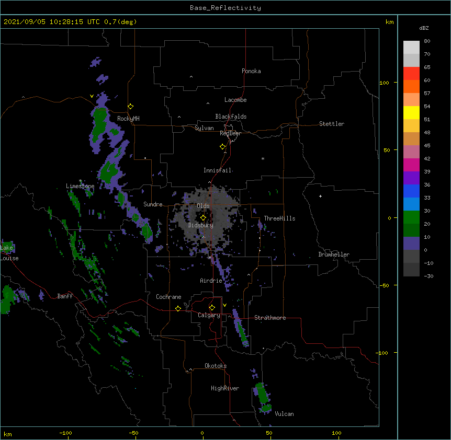Choose the purple 36-39 dBZ legend swatch
This screenshot has width=451, height=440.
click(411, 178)
